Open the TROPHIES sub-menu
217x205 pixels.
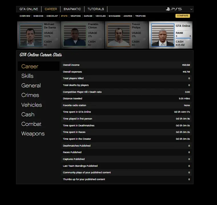coord(140,16)
